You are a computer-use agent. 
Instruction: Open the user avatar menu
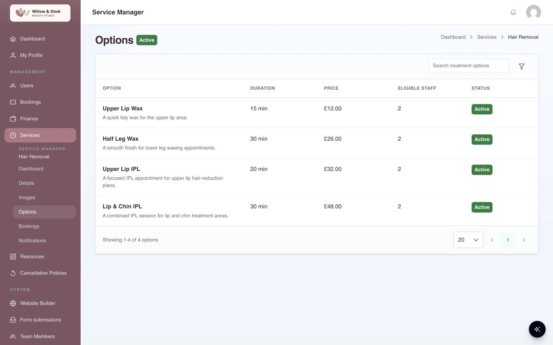click(533, 12)
